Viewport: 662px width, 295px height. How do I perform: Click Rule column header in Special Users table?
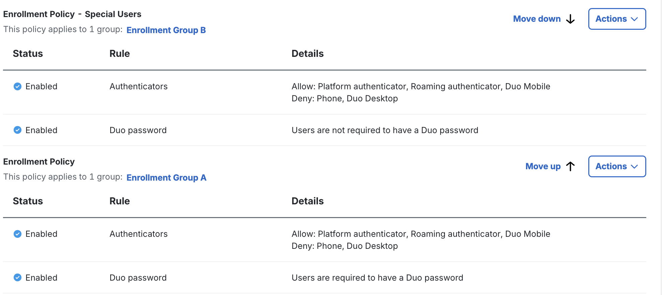click(x=120, y=54)
